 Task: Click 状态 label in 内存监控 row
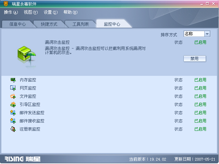(179, 80)
